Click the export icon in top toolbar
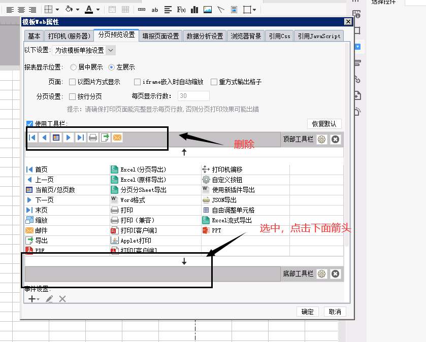The width and height of the screenshot is (426, 342). [105, 138]
